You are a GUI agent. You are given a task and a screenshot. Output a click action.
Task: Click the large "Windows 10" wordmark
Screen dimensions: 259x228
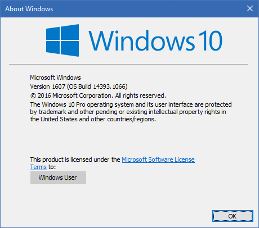coord(155,40)
